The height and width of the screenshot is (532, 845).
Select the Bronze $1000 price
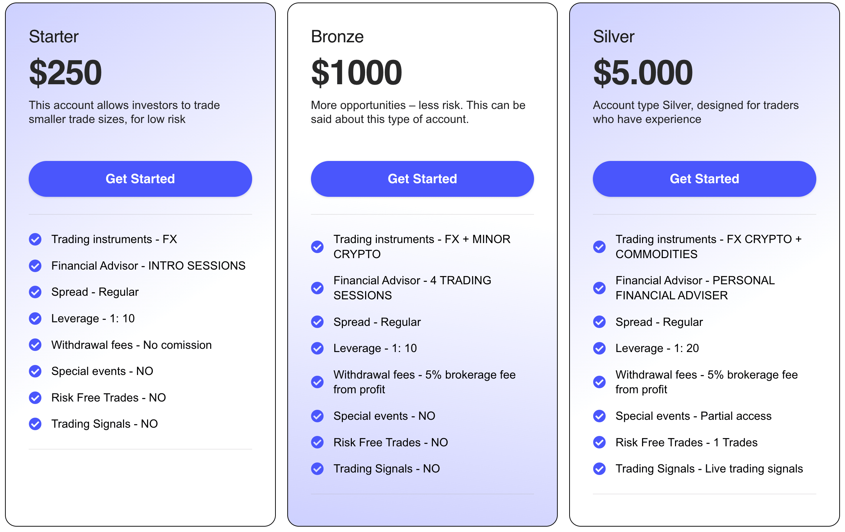[x=357, y=73]
